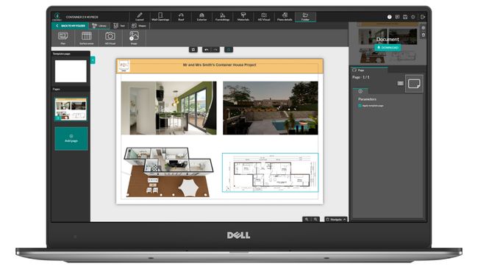The image size is (478, 269).
Task: Open the Wall Openings step
Action: coord(160,17)
